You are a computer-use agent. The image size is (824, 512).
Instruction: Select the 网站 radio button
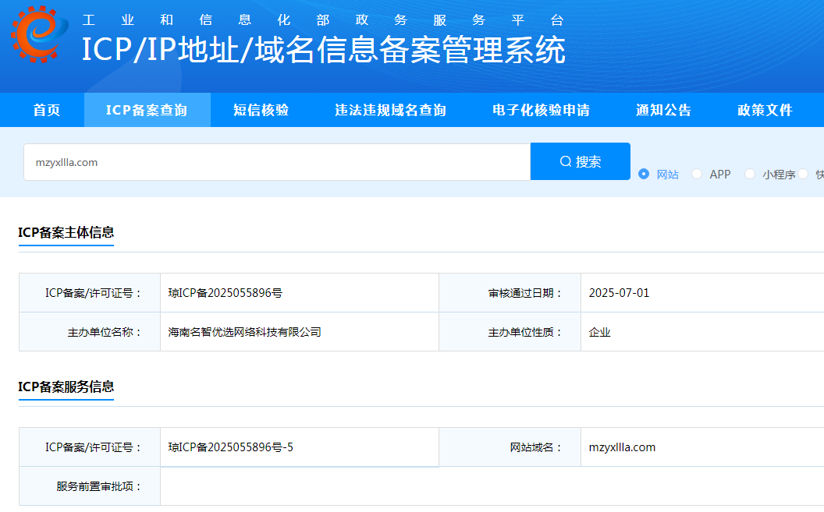coord(644,174)
